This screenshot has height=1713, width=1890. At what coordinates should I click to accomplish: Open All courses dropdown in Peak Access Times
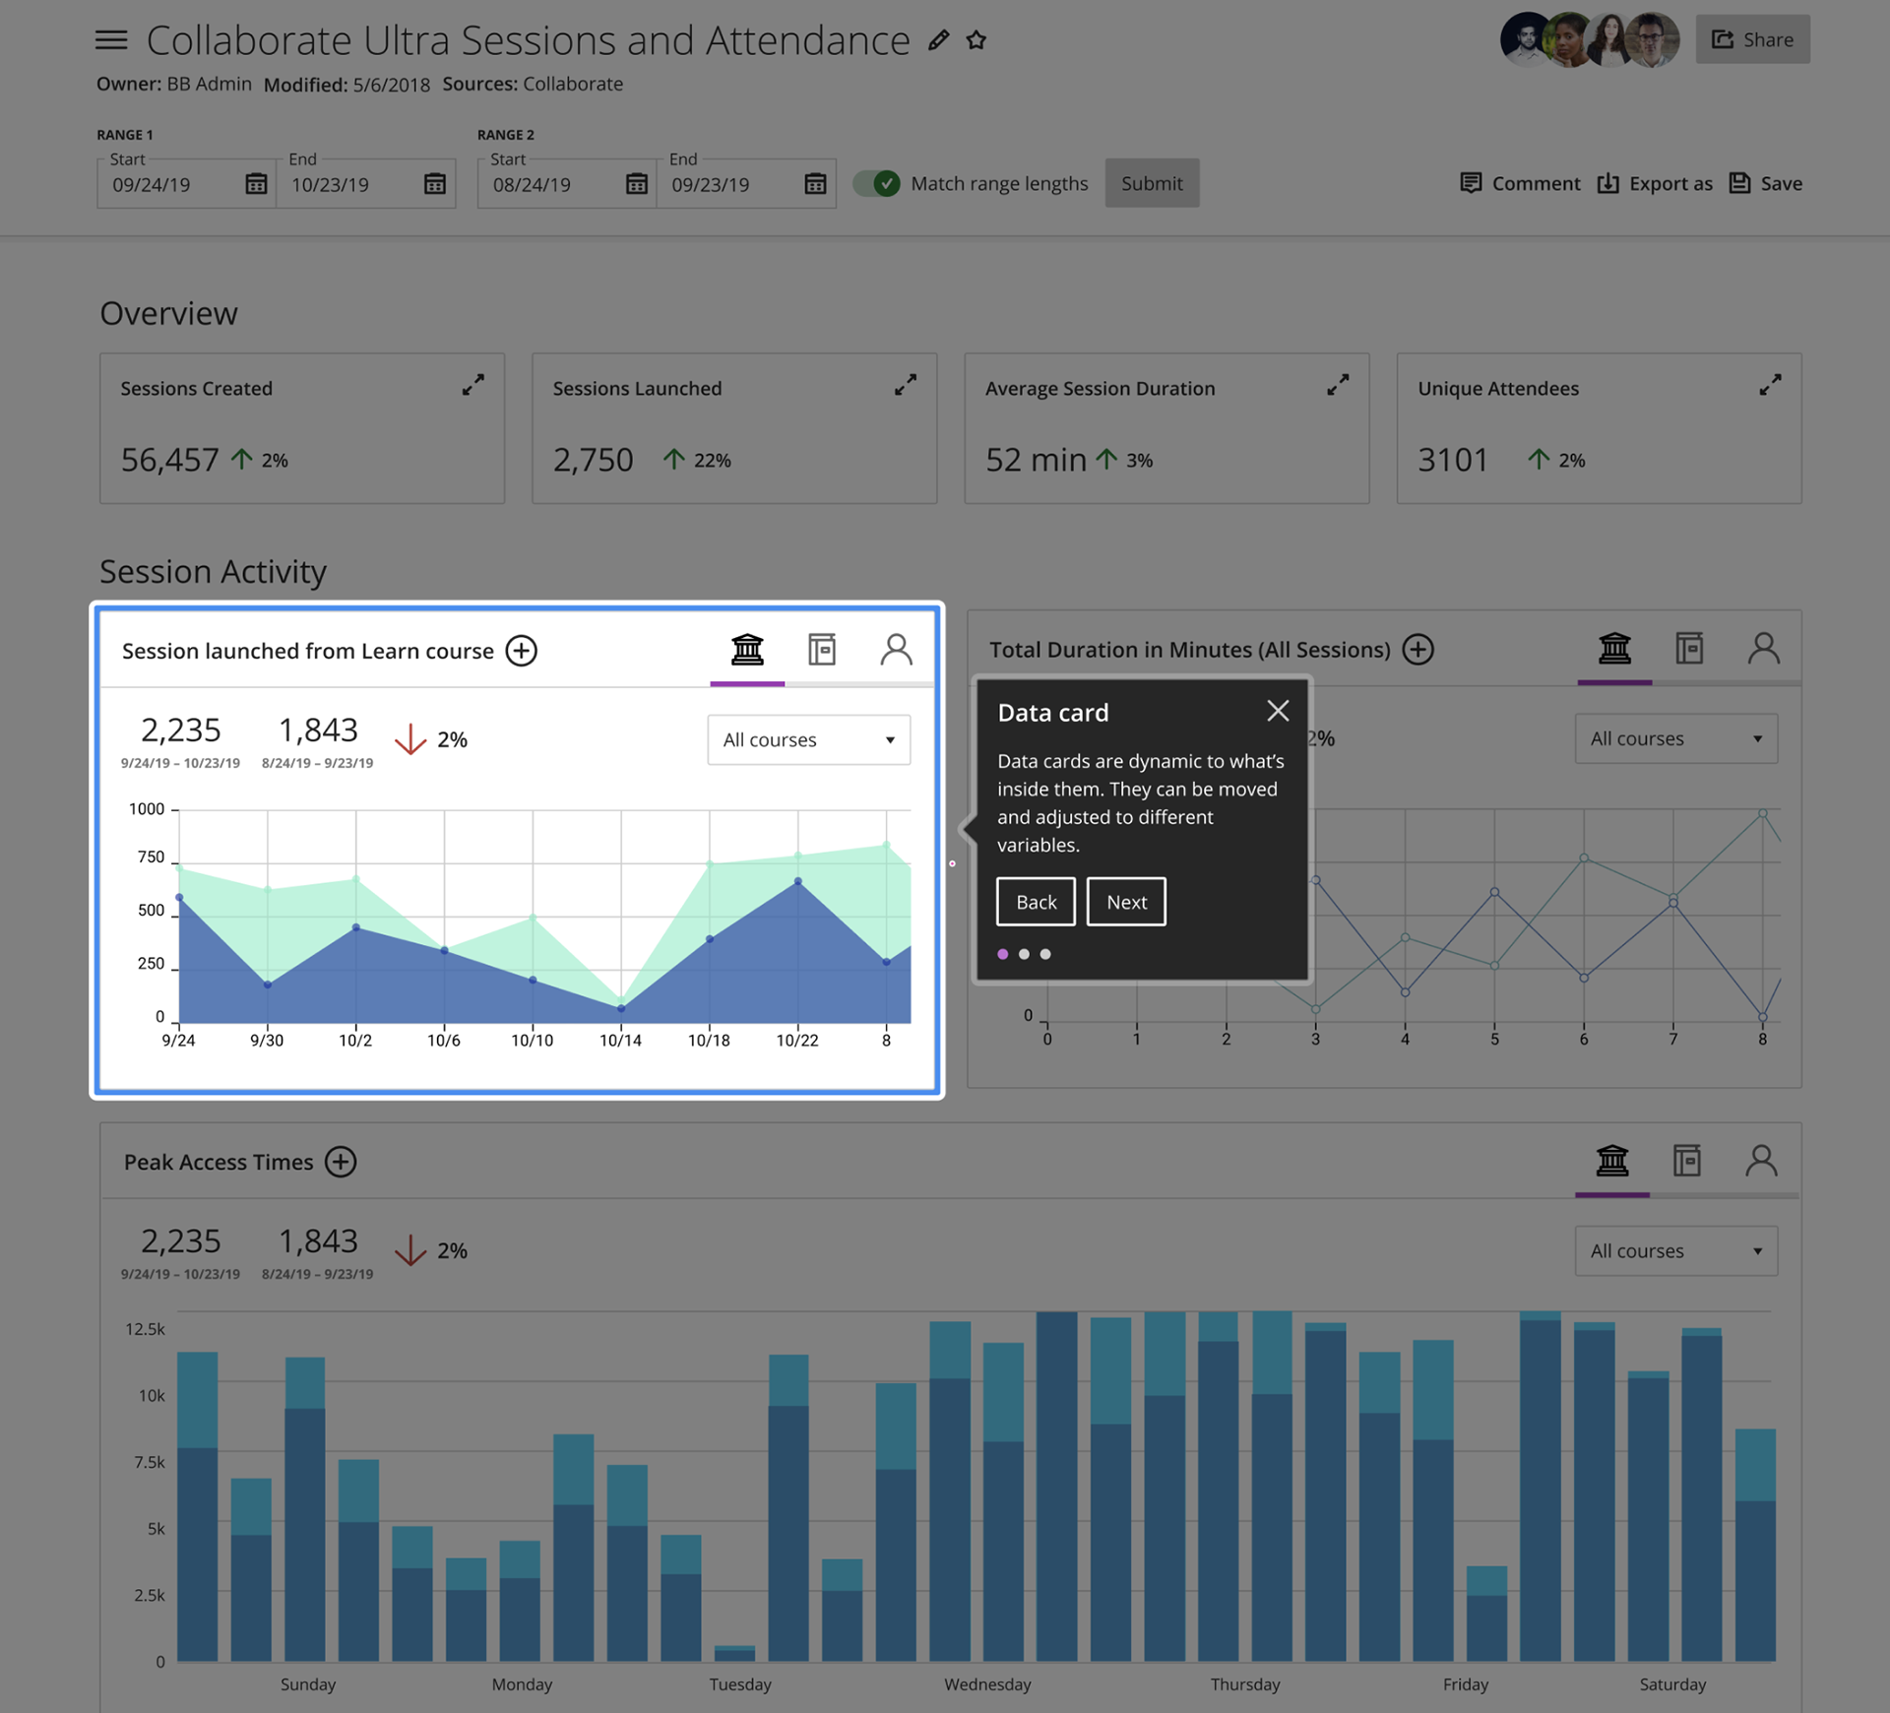(1676, 1250)
